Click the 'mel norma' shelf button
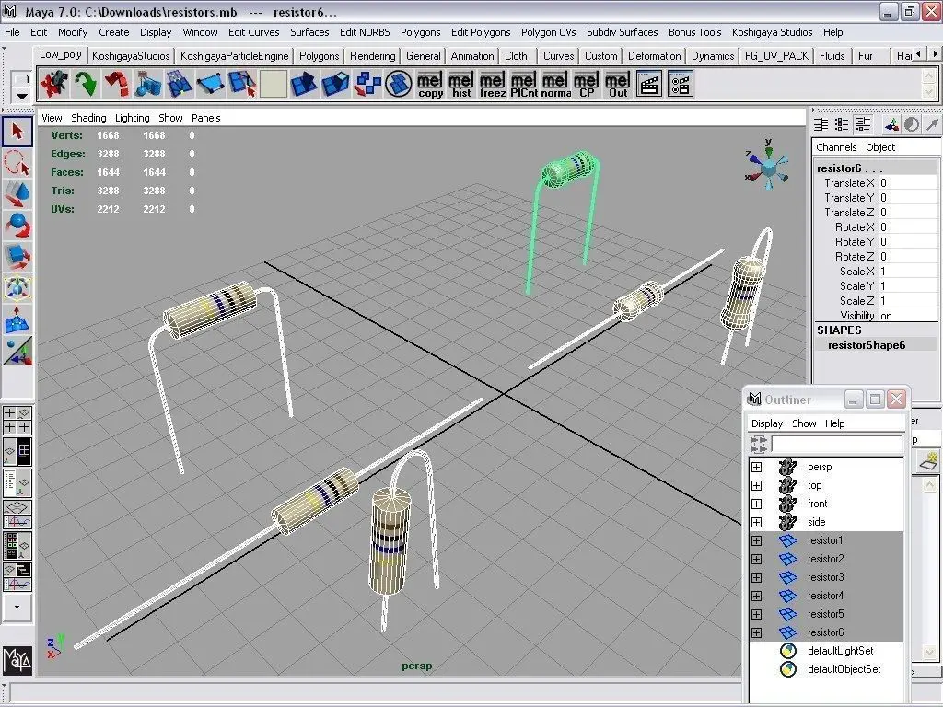Viewport: 943px width, 707px height. click(555, 84)
